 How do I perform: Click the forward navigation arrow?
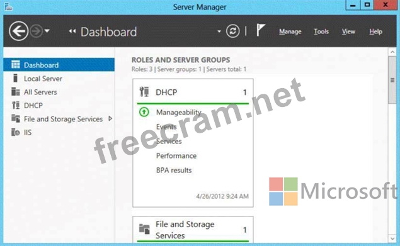36,31
